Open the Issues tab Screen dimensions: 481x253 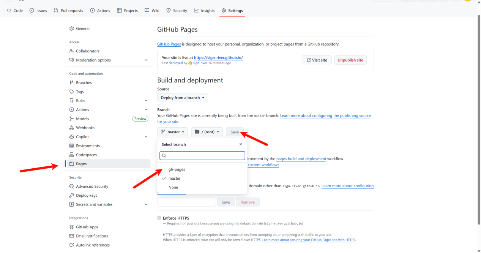pos(38,11)
